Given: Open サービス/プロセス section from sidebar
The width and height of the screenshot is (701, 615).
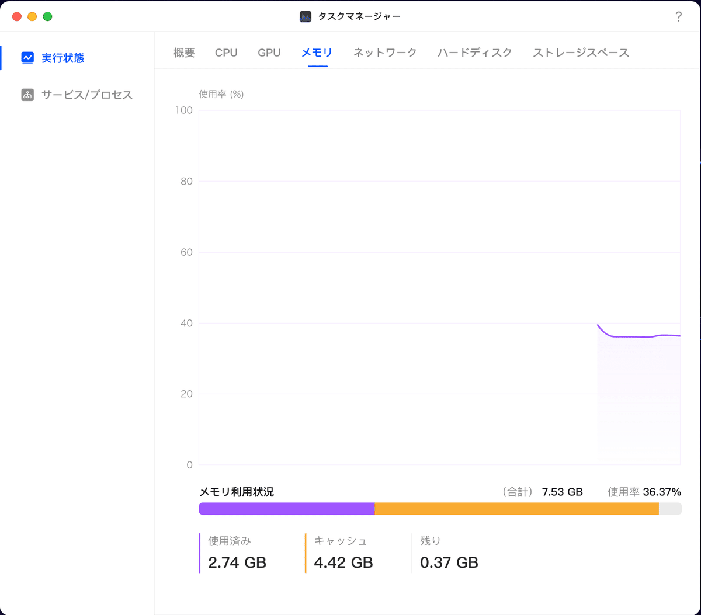Looking at the screenshot, I should click(85, 95).
